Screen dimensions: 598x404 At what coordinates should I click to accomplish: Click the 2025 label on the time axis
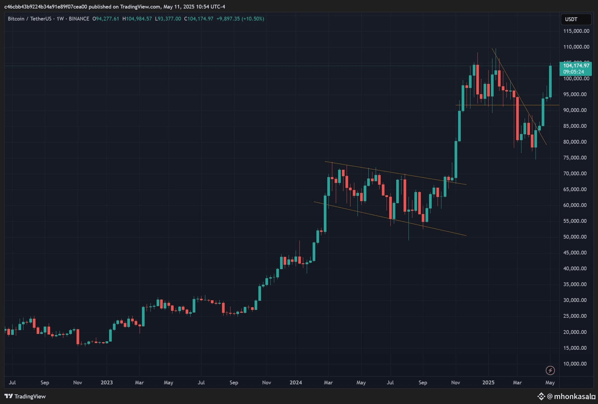coord(488,383)
